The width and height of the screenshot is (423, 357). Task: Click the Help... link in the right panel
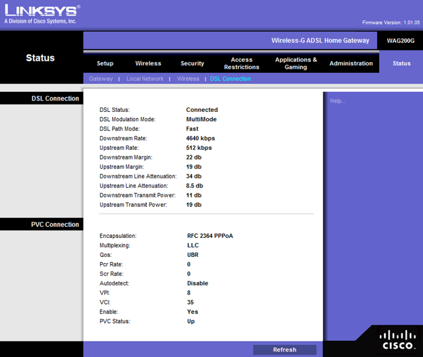pyautogui.click(x=337, y=101)
